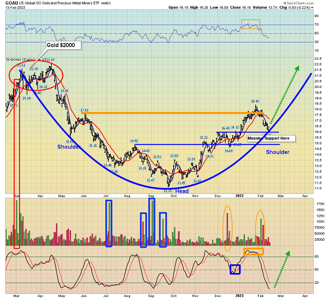Click the 11.0 tick on the price axis
This screenshot has height=299, width=330.
318,188
